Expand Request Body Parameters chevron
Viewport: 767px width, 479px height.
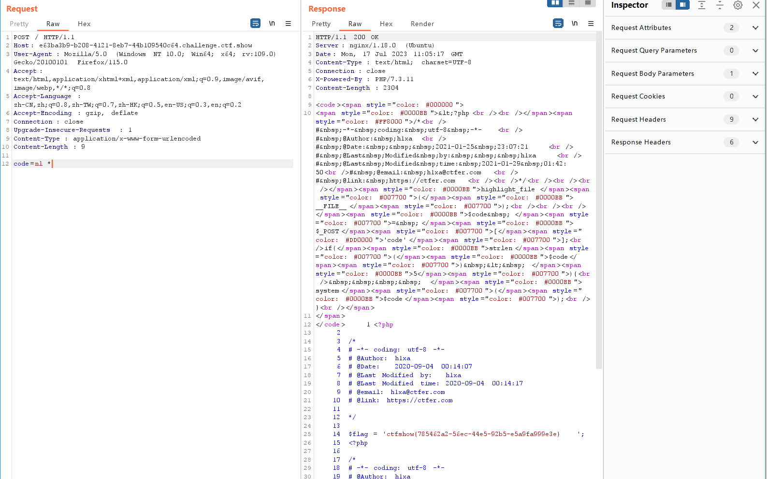tap(755, 73)
